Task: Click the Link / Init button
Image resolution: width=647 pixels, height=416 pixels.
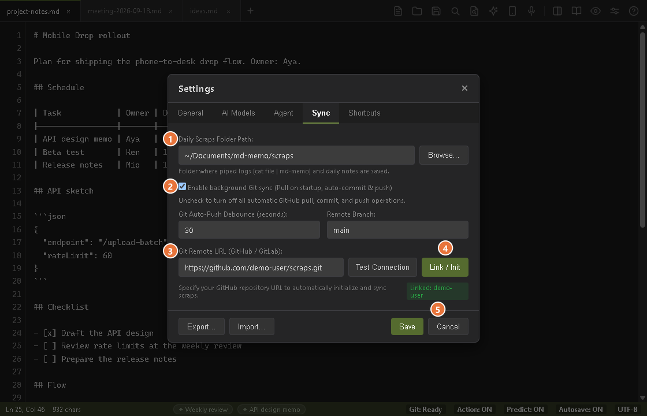Action: pyautogui.click(x=445, y=268)
